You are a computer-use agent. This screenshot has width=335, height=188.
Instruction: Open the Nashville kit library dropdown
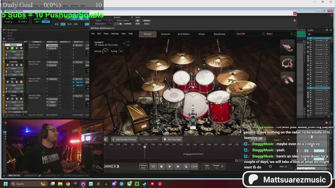pyautogui.click(x=250, y=34)
